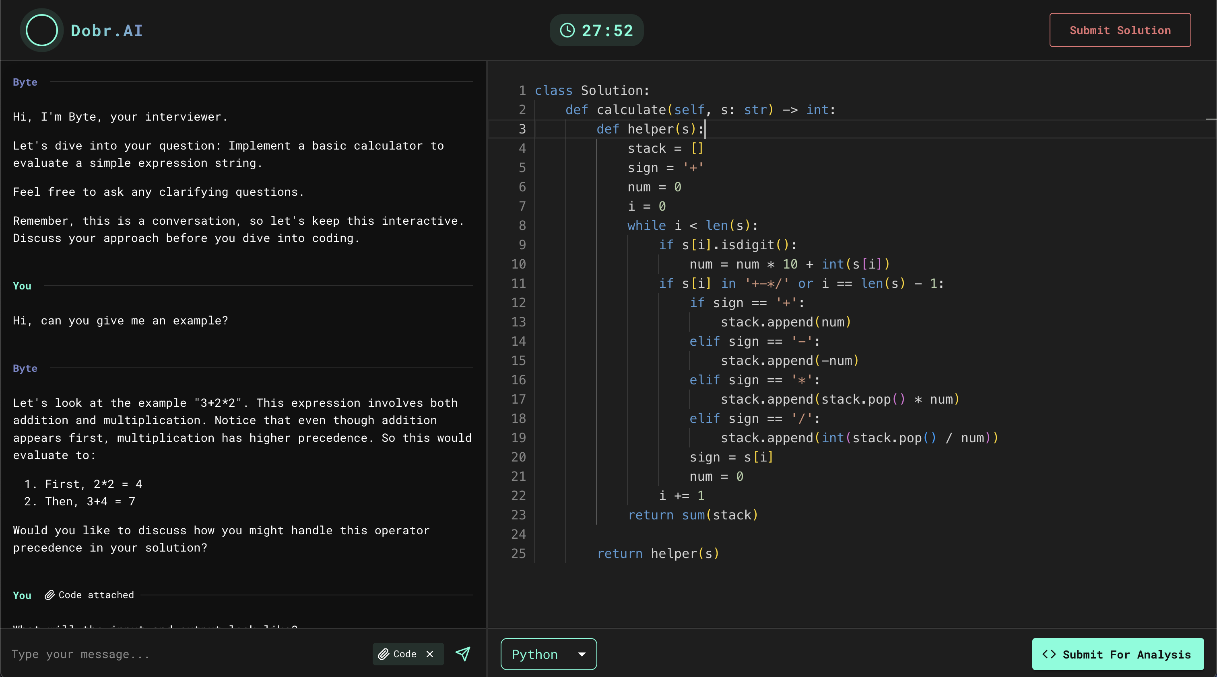
Task: Click 'num = num * 10 + int(s[i])' line
Action: 790,264
